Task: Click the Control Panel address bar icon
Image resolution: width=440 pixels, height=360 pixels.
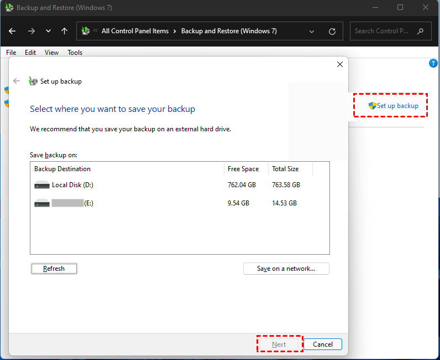Action: click(x=86, y=30)
